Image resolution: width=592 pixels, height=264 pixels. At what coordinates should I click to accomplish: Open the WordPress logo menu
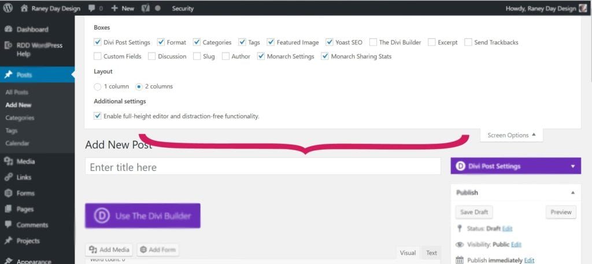click(8, 8)
